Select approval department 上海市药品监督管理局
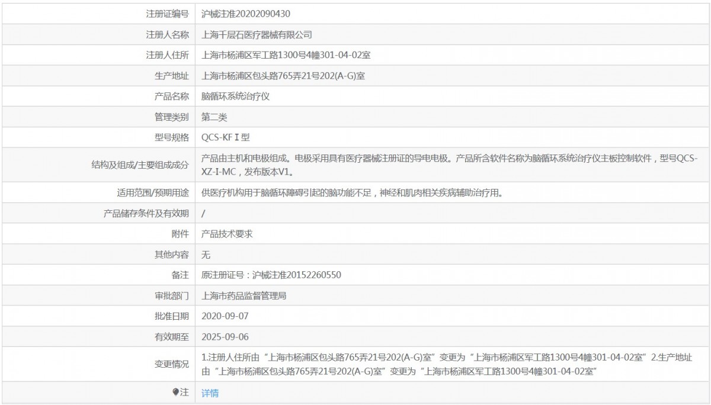This screenshot has width=711, height=405. click(x=244, y=295)
